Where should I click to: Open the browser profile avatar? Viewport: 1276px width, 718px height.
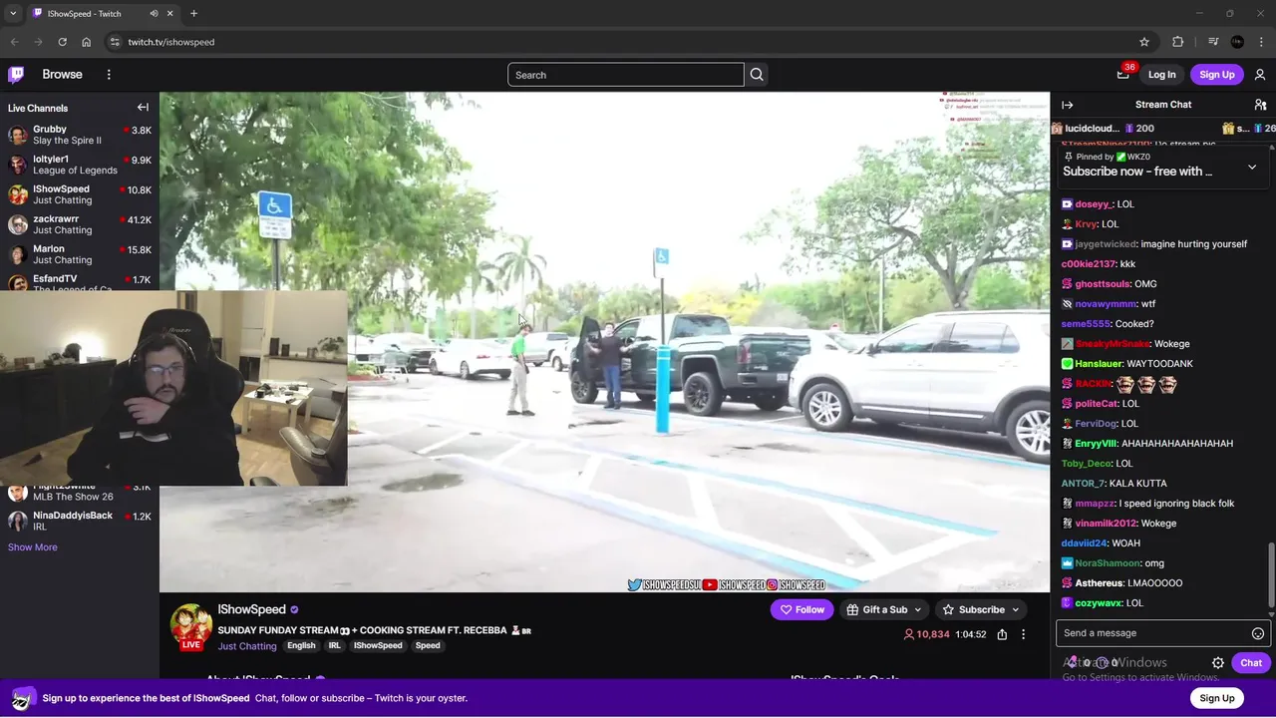[1237, 42]
